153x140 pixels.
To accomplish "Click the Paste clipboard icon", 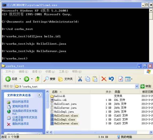I will coord(95,79).
